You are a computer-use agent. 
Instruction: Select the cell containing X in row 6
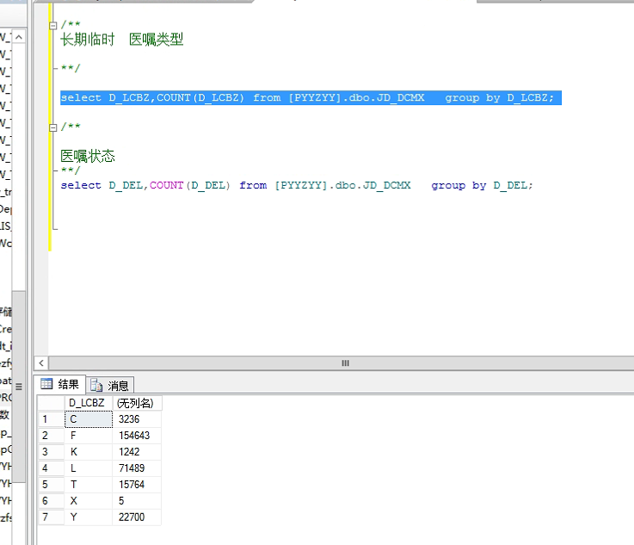point(89,501)
